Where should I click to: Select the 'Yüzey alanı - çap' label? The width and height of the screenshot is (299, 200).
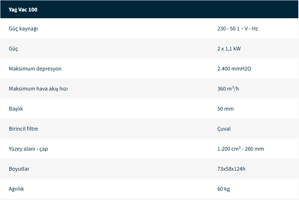28,149
